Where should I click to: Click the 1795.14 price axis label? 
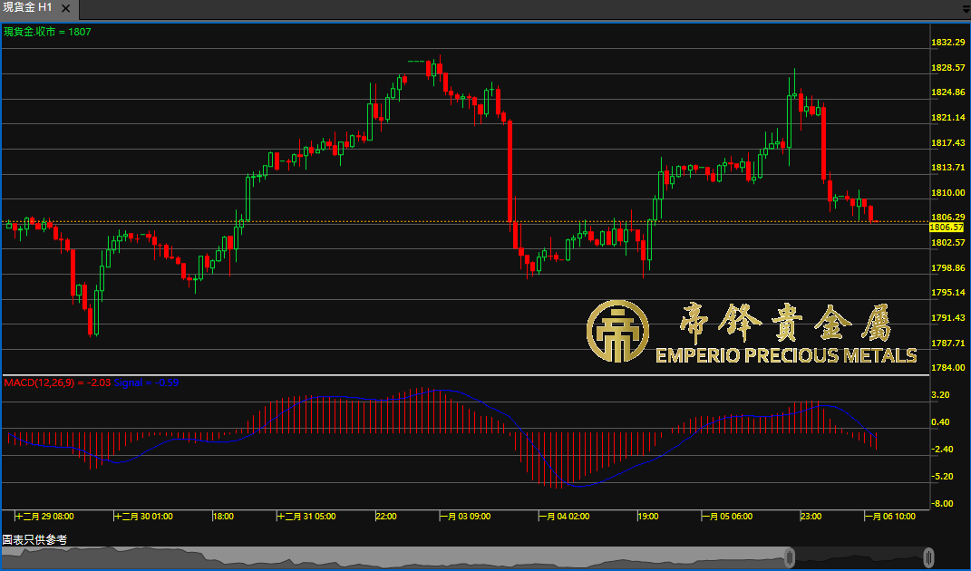click(x=948, y=293)
